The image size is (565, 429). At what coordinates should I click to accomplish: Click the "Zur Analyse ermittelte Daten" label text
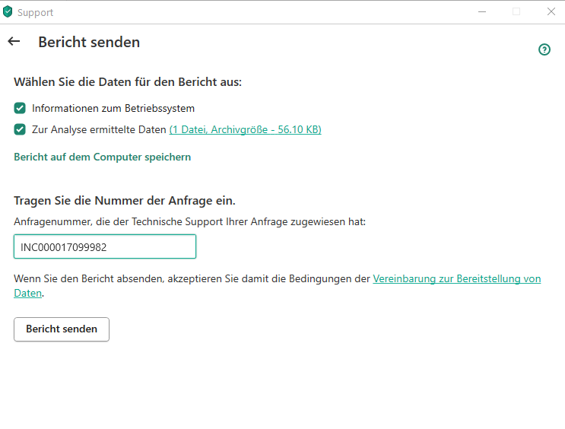pos(99,129)
